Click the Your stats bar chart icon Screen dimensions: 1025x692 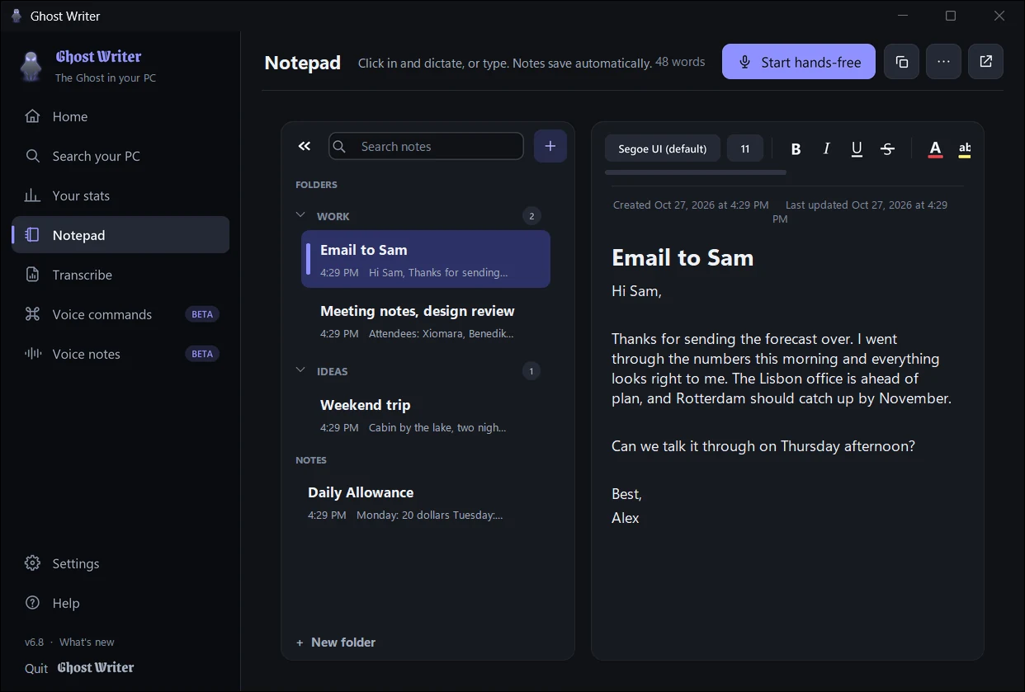pos(32,195)
